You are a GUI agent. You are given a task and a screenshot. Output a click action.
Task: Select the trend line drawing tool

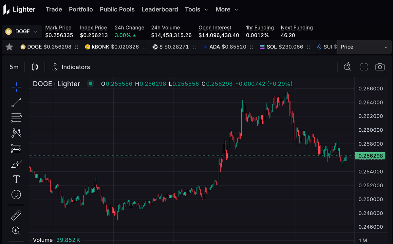[x=16, y=103]
